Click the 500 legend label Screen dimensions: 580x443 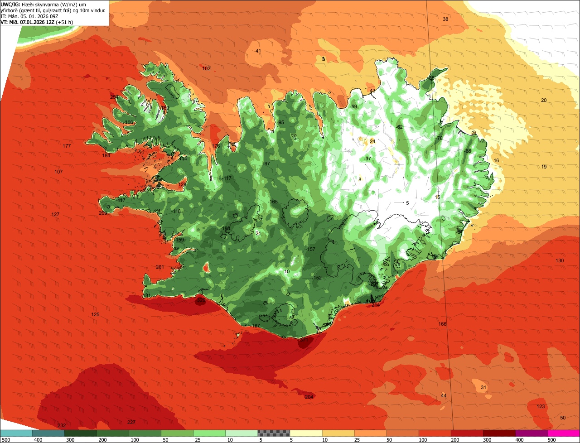pyautogui.click(x=551, y=439)
